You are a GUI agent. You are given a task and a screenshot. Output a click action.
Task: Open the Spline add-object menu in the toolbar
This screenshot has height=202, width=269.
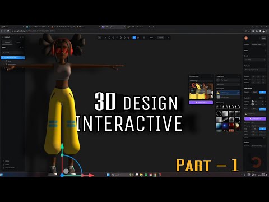click(100, 38)
